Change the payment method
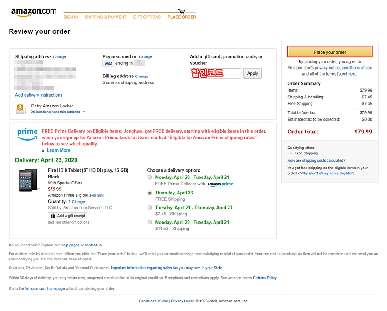This screenshot has width=387, height=311. 145,57
